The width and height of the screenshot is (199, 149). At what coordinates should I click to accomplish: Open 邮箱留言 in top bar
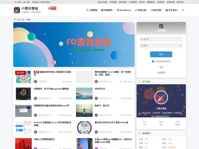pos(151,2)
